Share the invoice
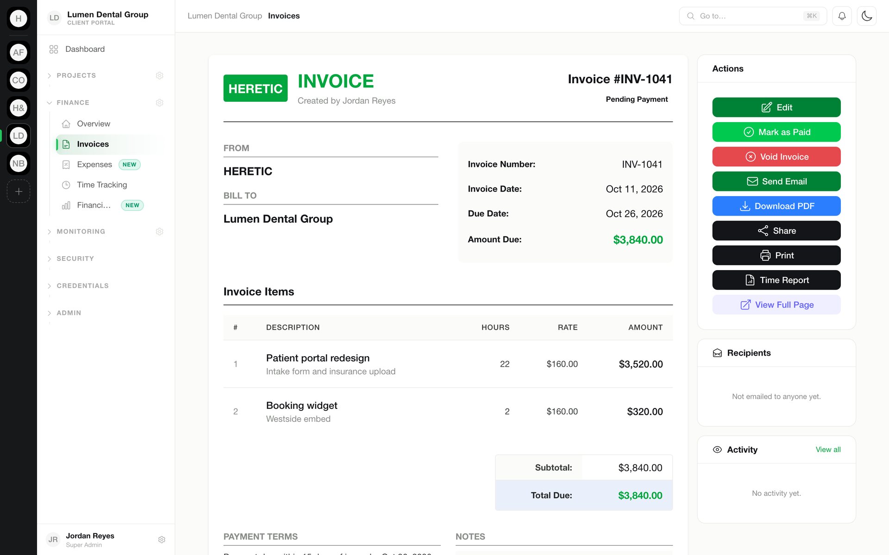889x555 pixels. (x=776, y=231)
